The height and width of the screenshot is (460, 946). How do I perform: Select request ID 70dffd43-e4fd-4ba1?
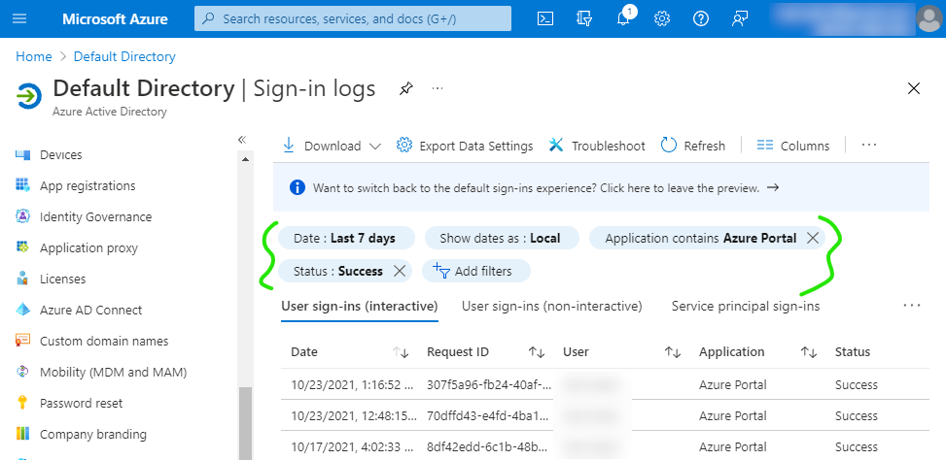click(489, 415)
